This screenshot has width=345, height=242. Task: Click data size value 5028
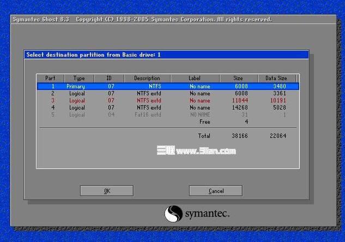280,107
